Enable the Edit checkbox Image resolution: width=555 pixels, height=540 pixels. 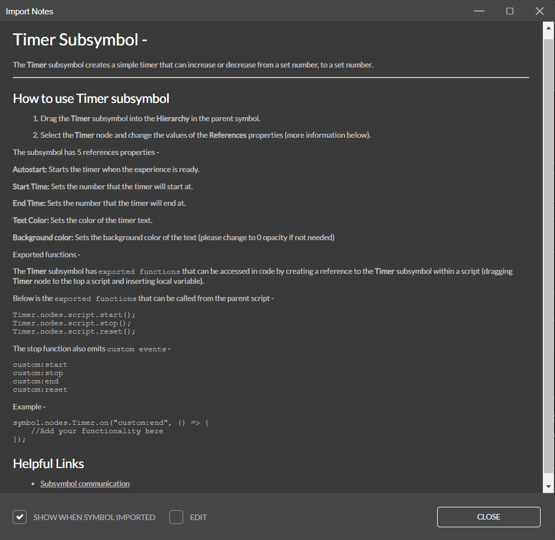(x=176, y=517)
